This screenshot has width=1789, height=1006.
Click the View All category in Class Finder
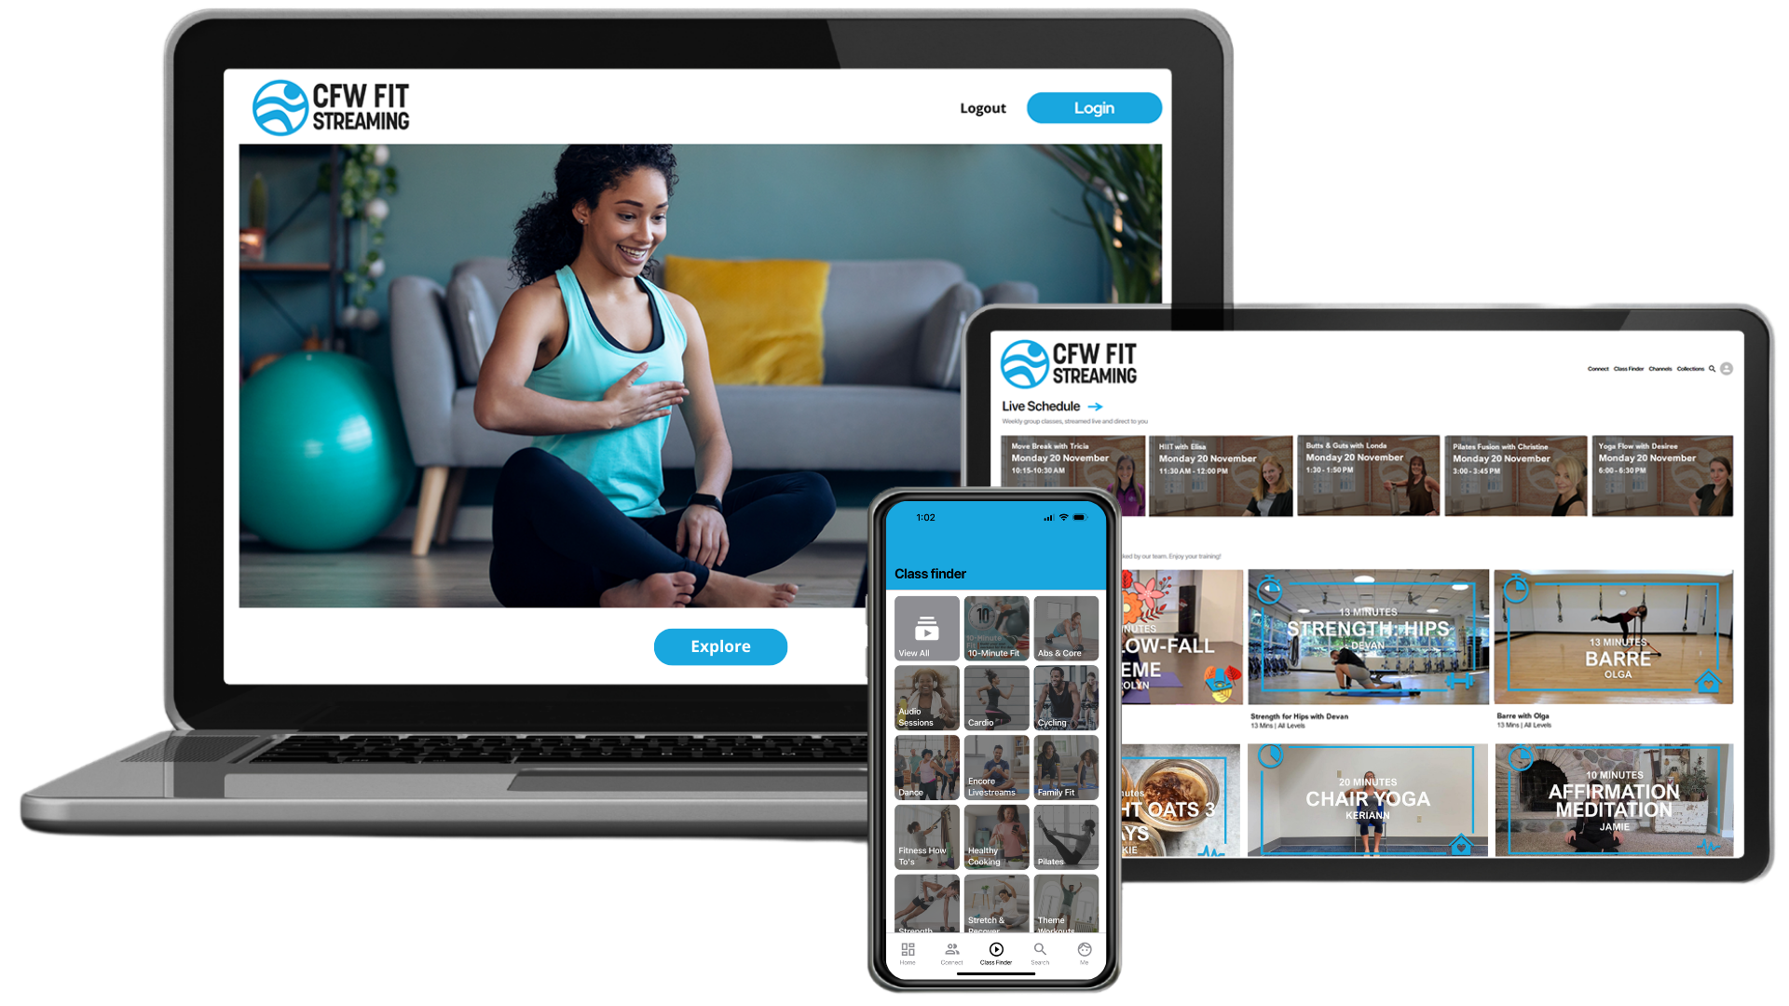click(926, 628)
